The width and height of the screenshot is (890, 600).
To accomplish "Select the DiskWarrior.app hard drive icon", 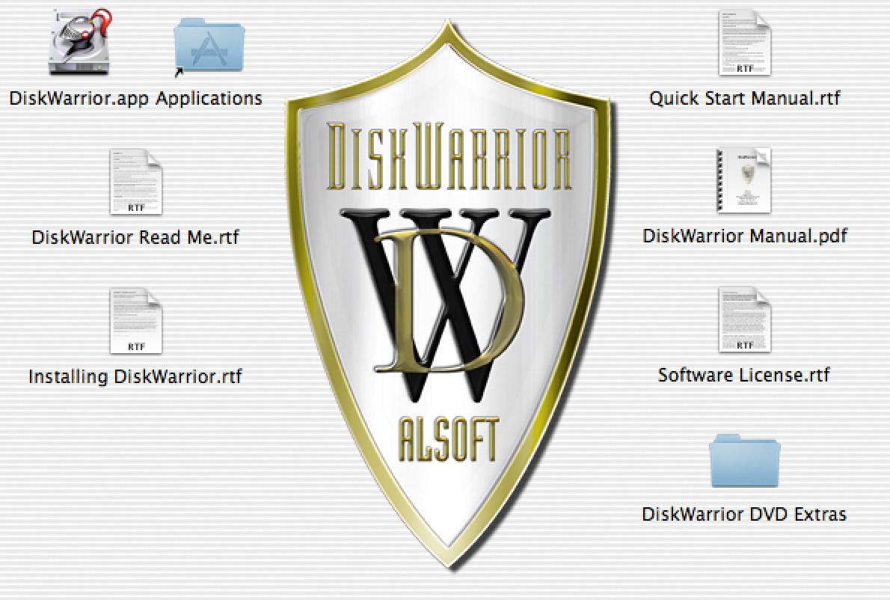I will coord(79,41).
